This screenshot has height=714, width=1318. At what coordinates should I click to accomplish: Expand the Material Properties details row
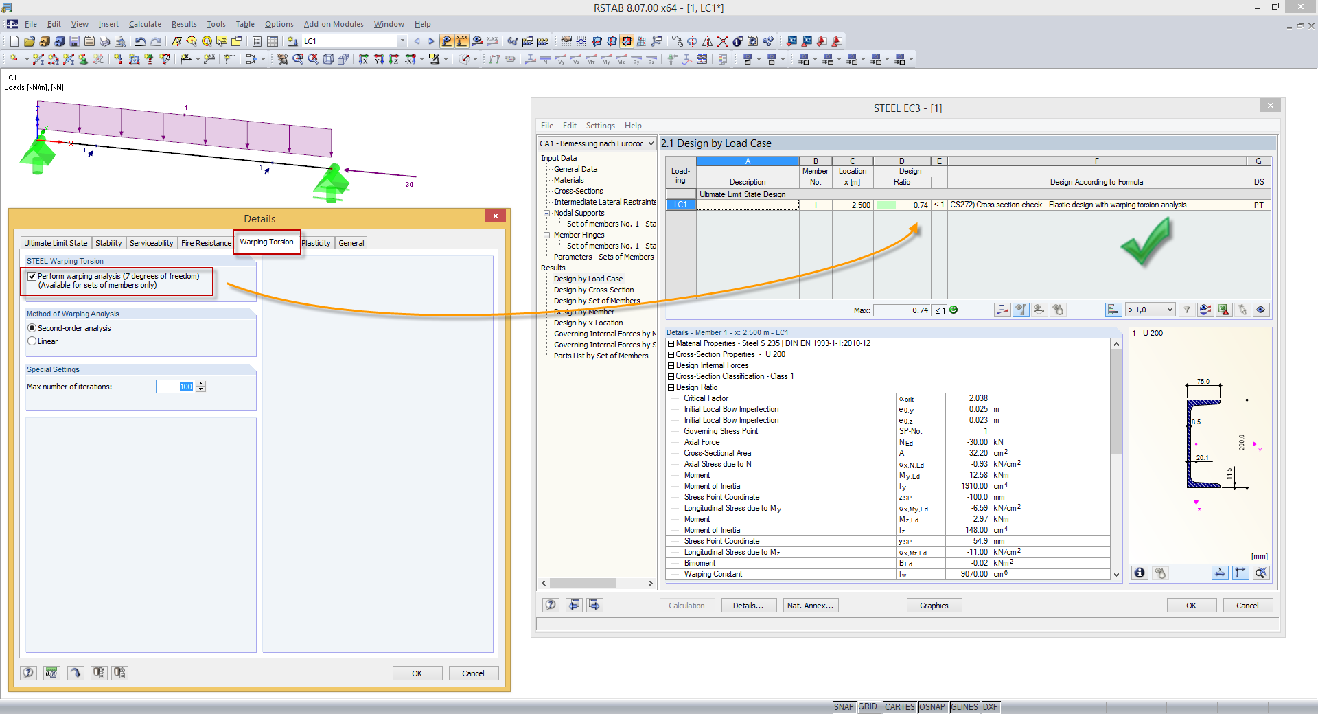(x=671, y=343)
